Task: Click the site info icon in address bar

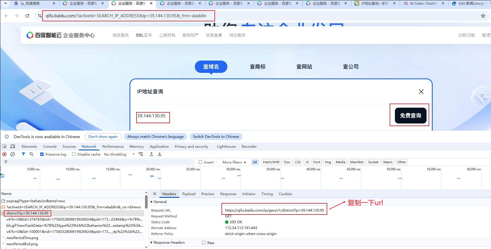Action: click(x=40, y=16)
